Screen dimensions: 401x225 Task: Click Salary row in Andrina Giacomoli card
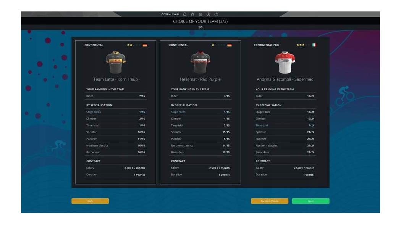point(285,168)
